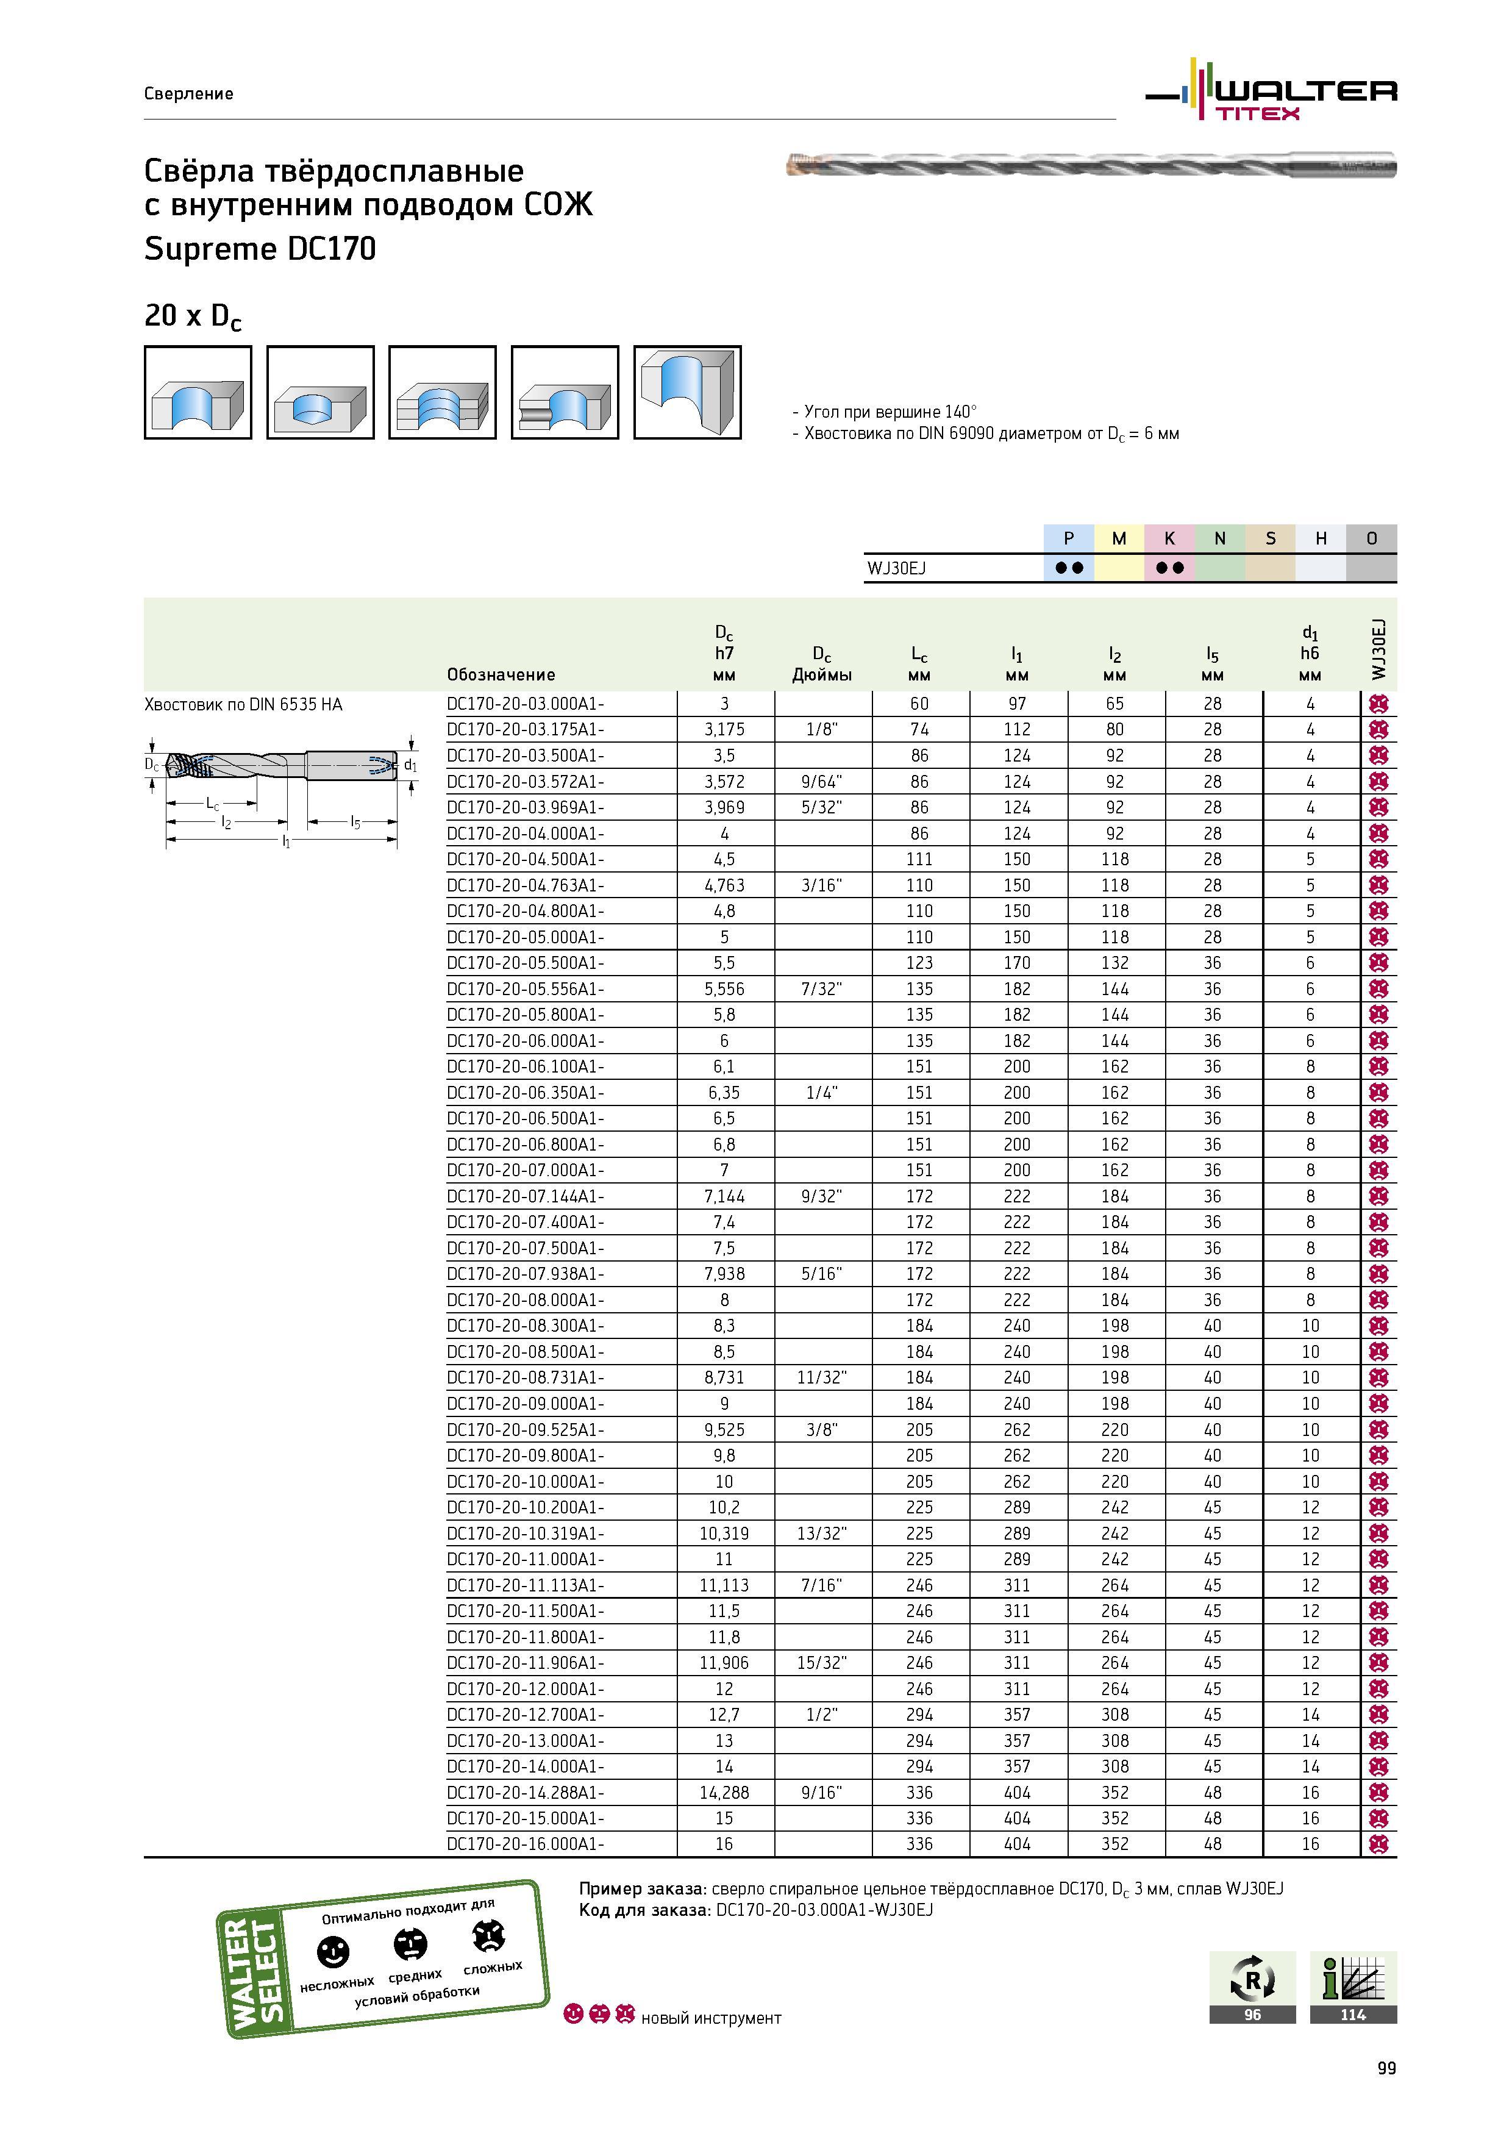Click designation DC170-20-04.763A1-
The height and width of the screenshot is (2139, 1512).
point(526,885)
